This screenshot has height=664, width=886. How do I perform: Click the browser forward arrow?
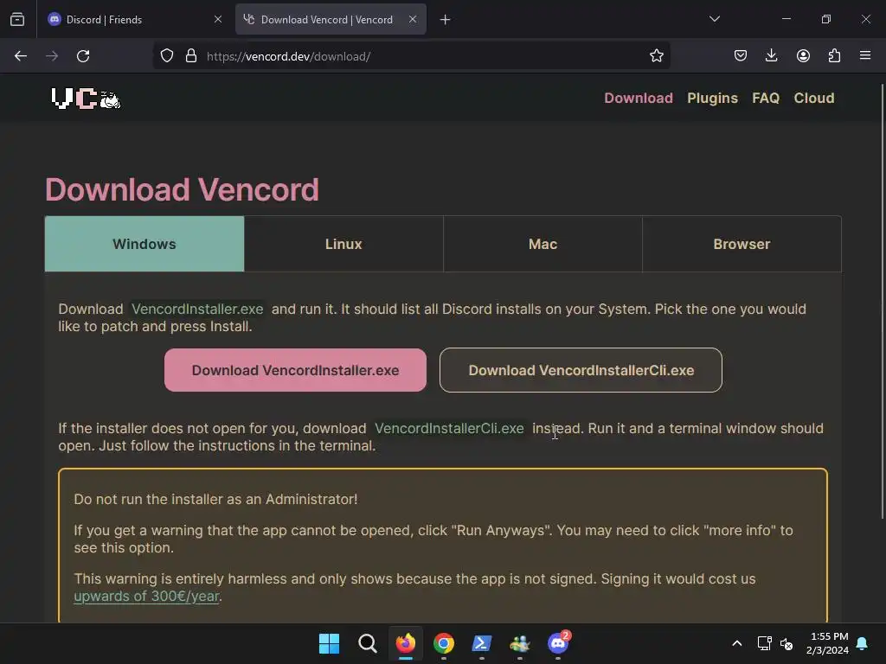[52, 56]
